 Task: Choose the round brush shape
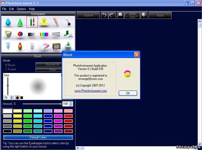17,98
